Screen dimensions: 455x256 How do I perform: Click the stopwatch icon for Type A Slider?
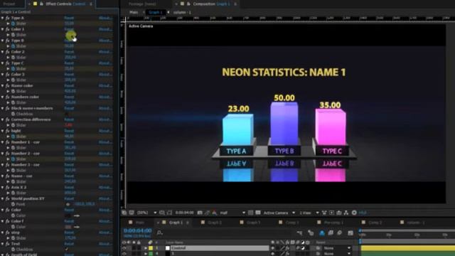[x=13, y=23]
